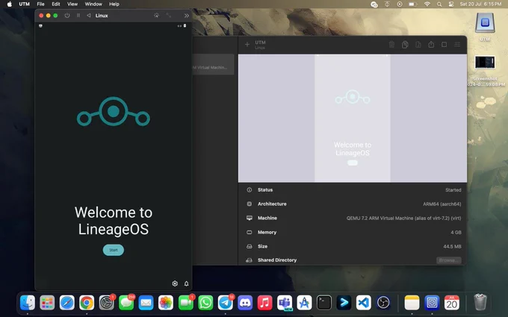Image resolution: width=508 pixels, height=317 pixels.
Task: Launch Safari from the dock
Action: pos(67,303)
